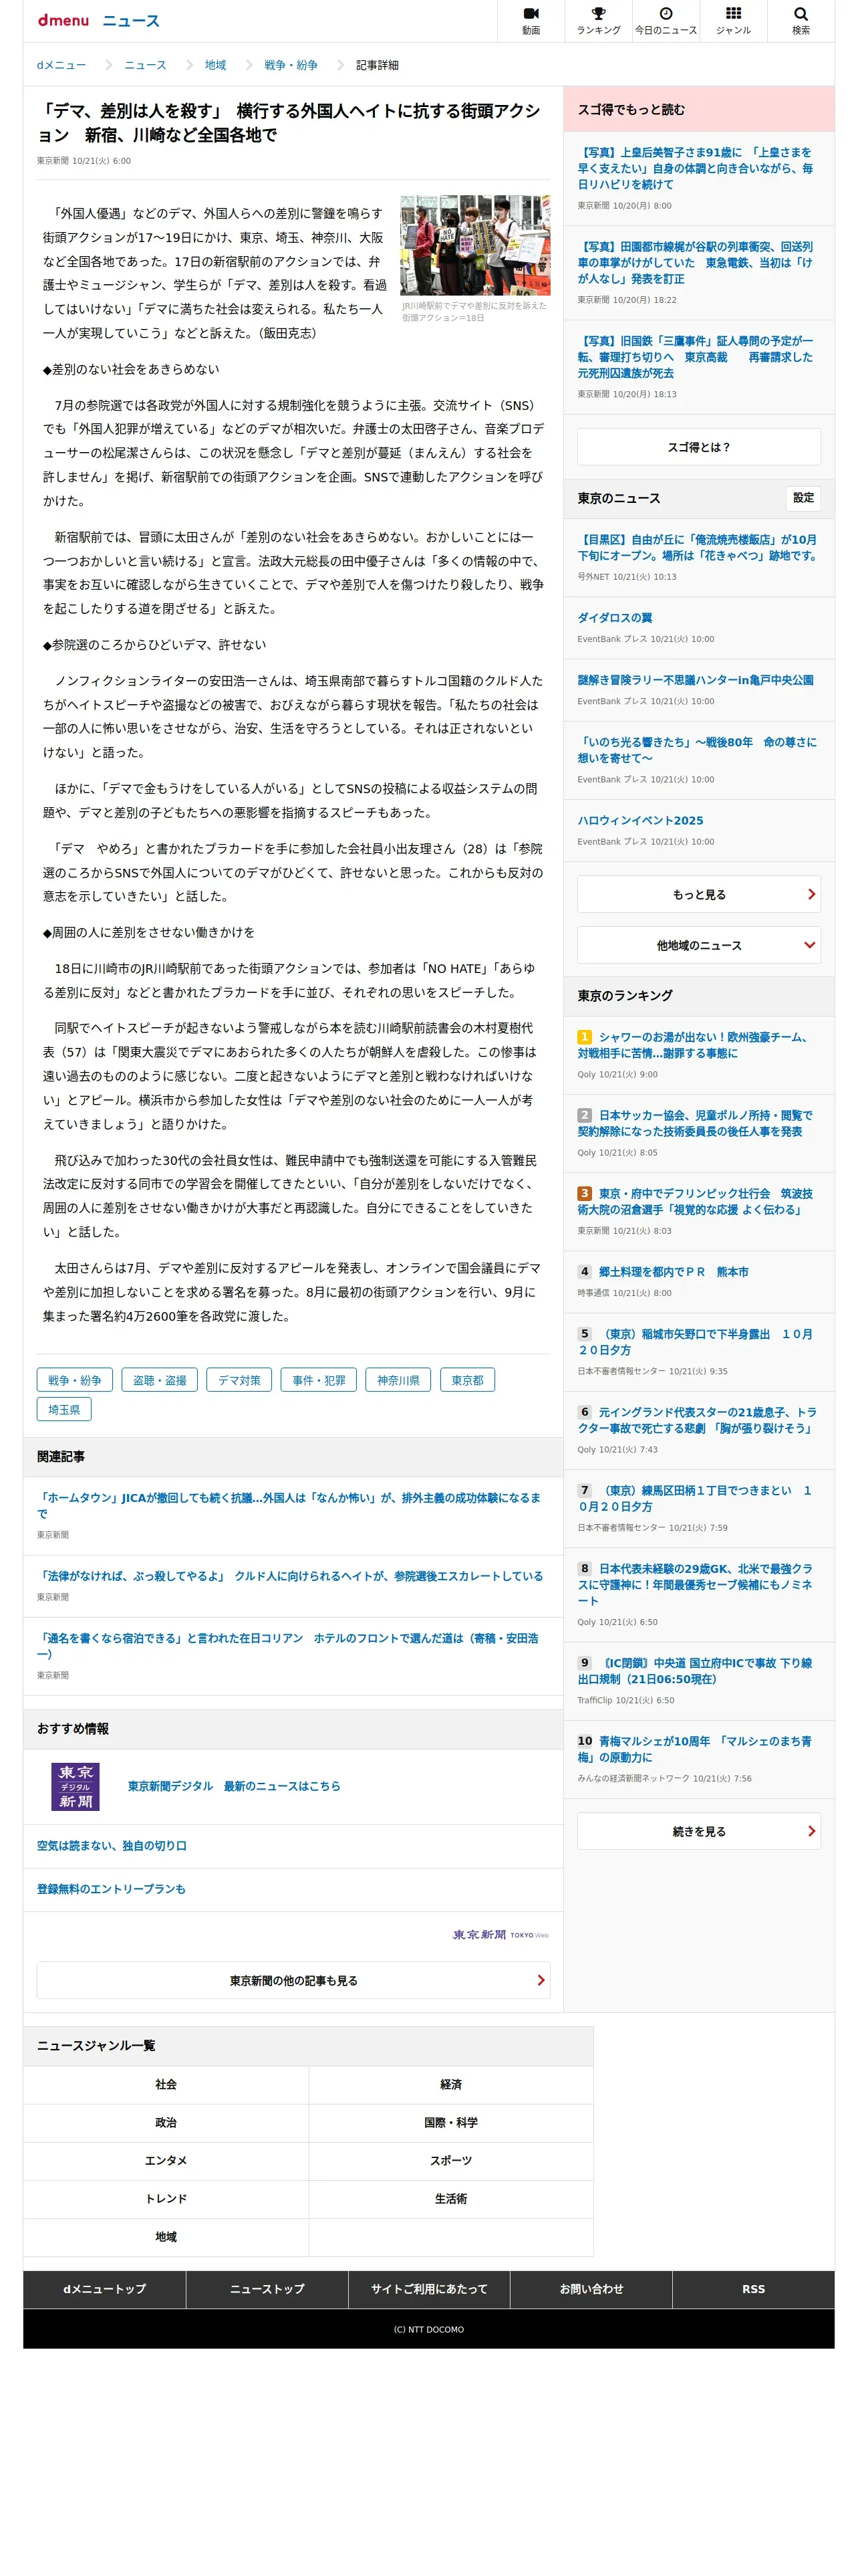Select エンタメ genre
858x2576 pixels.
166,2161
